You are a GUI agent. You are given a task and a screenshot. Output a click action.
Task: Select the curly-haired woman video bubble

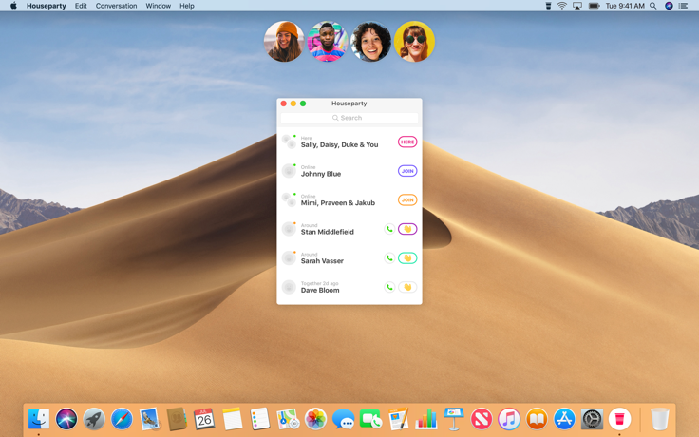(370, 42)
